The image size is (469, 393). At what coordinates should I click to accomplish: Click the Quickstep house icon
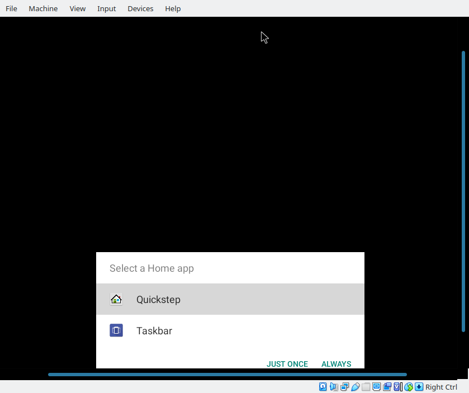(116, 299)
